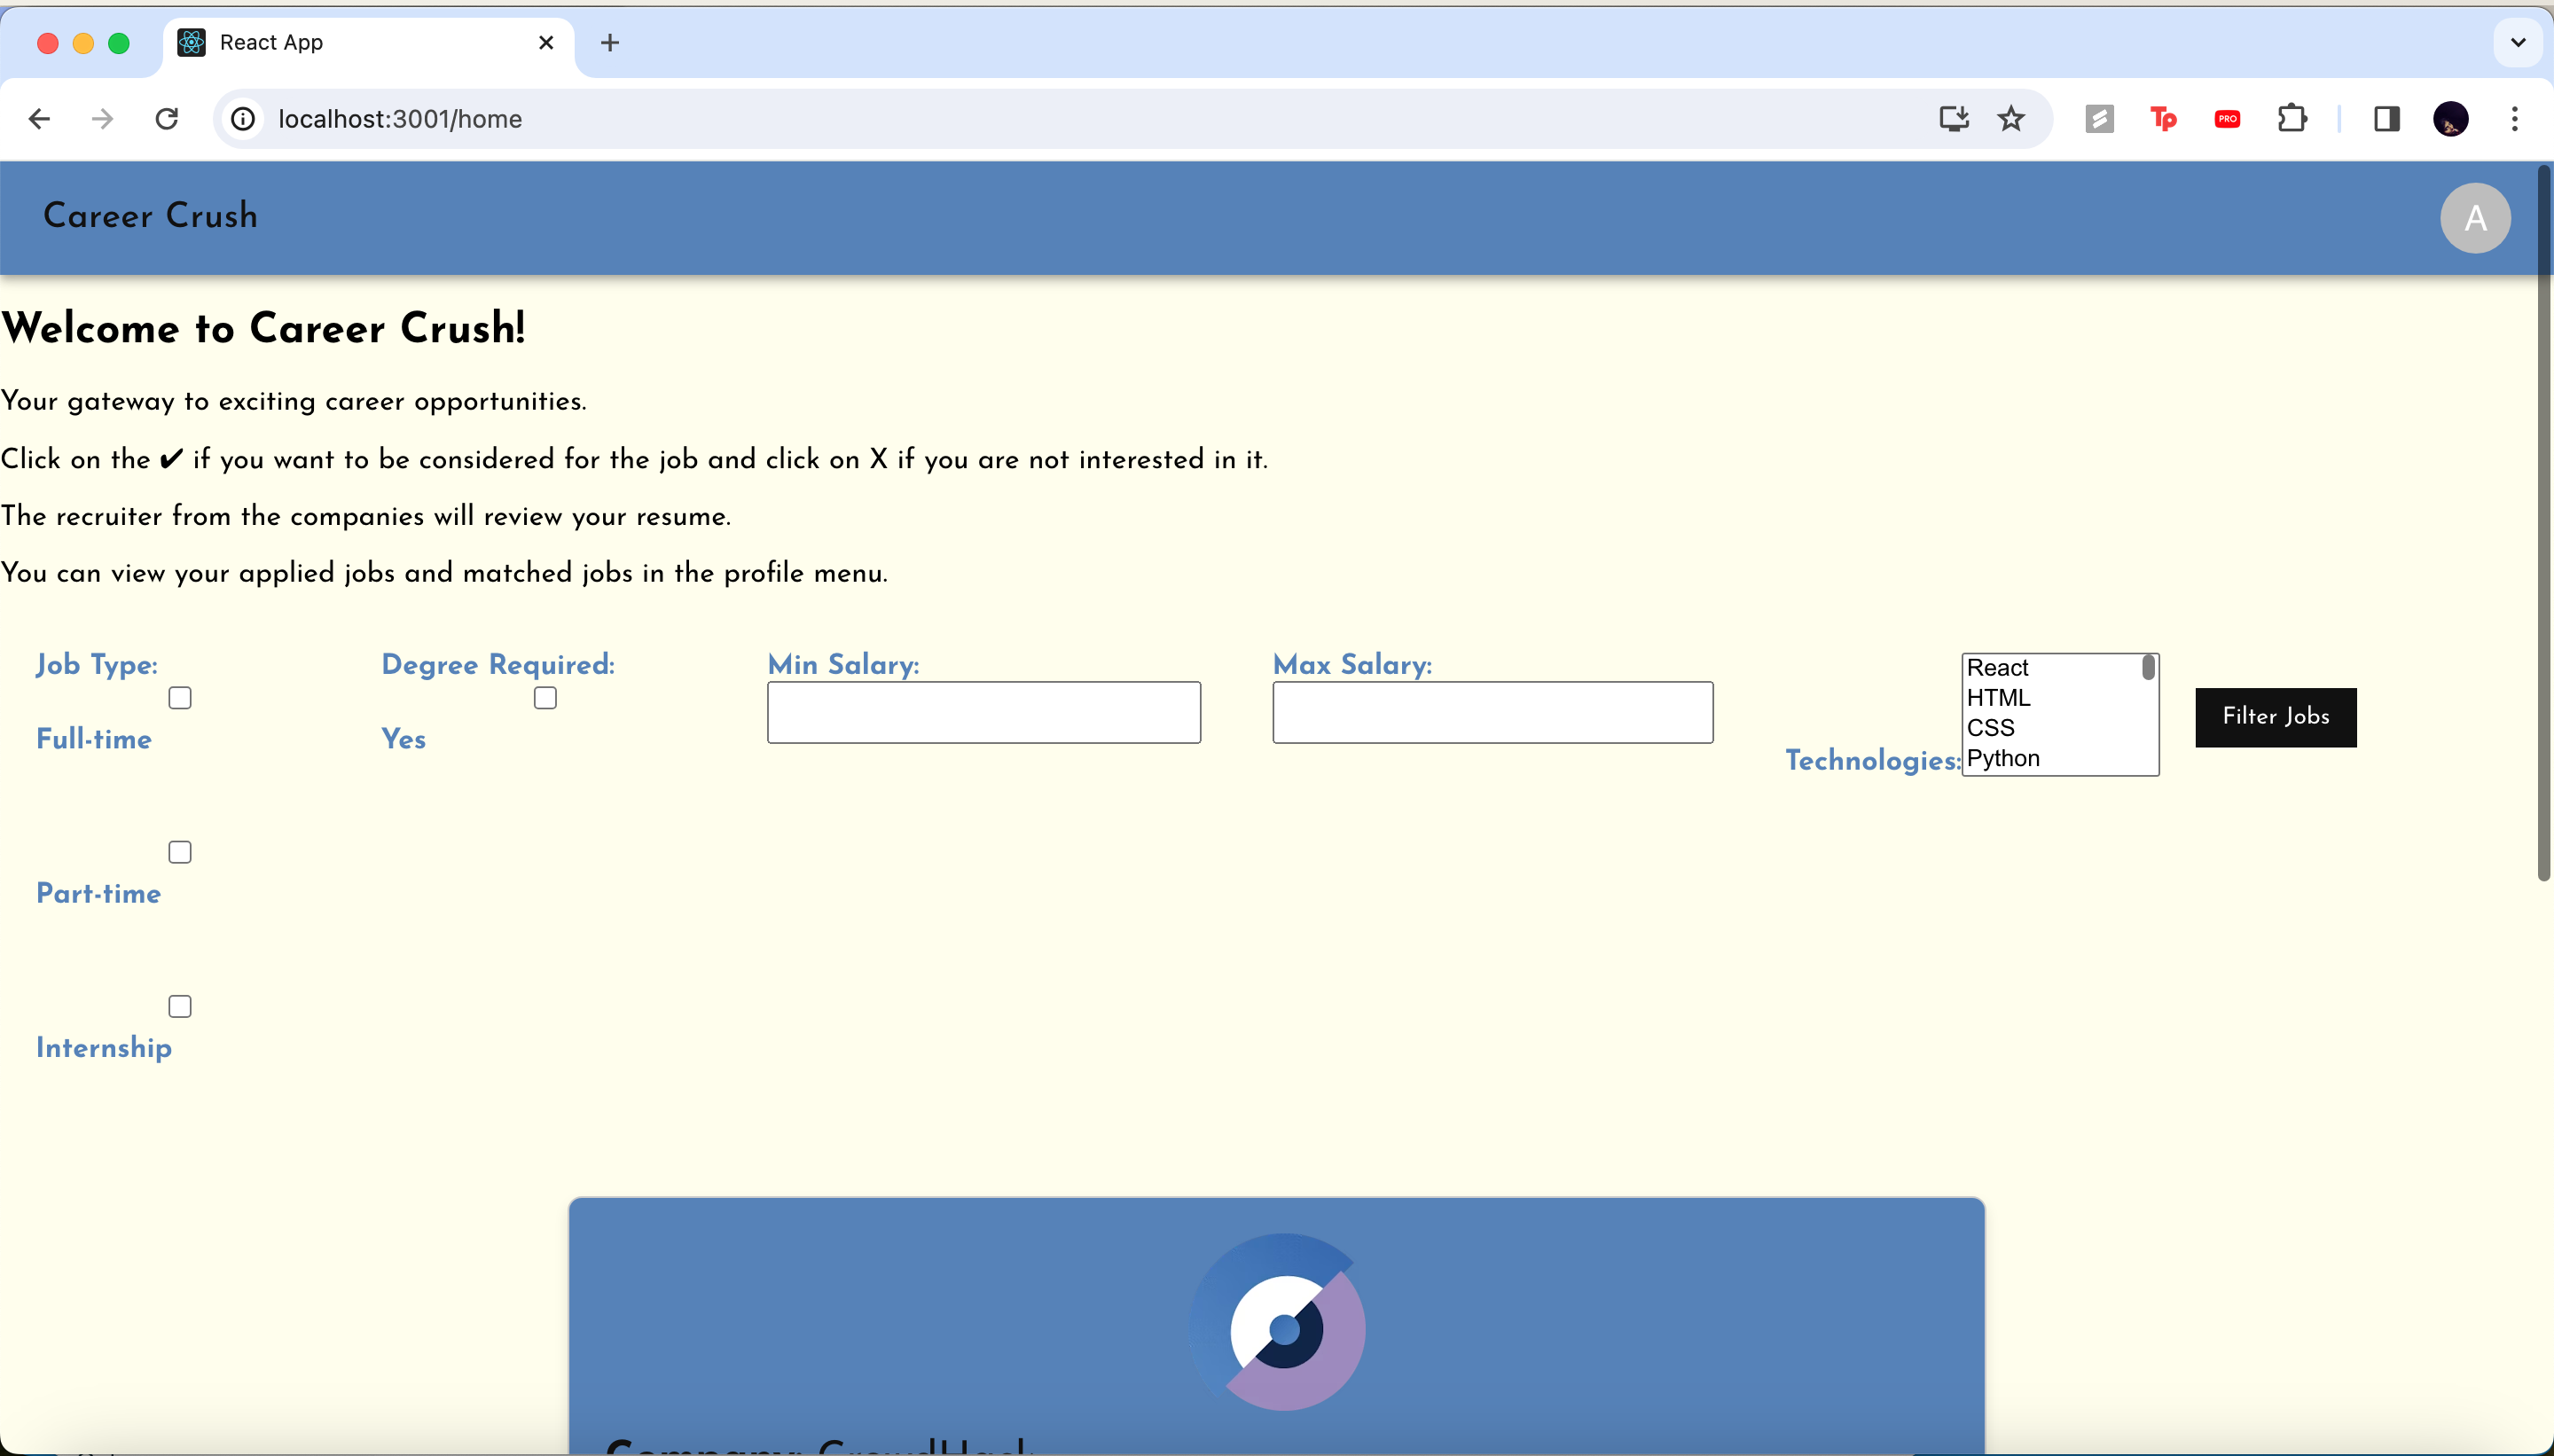Open the Chrome three-dot menu
This screenshot has width=2554, height=1456.
2514,119
